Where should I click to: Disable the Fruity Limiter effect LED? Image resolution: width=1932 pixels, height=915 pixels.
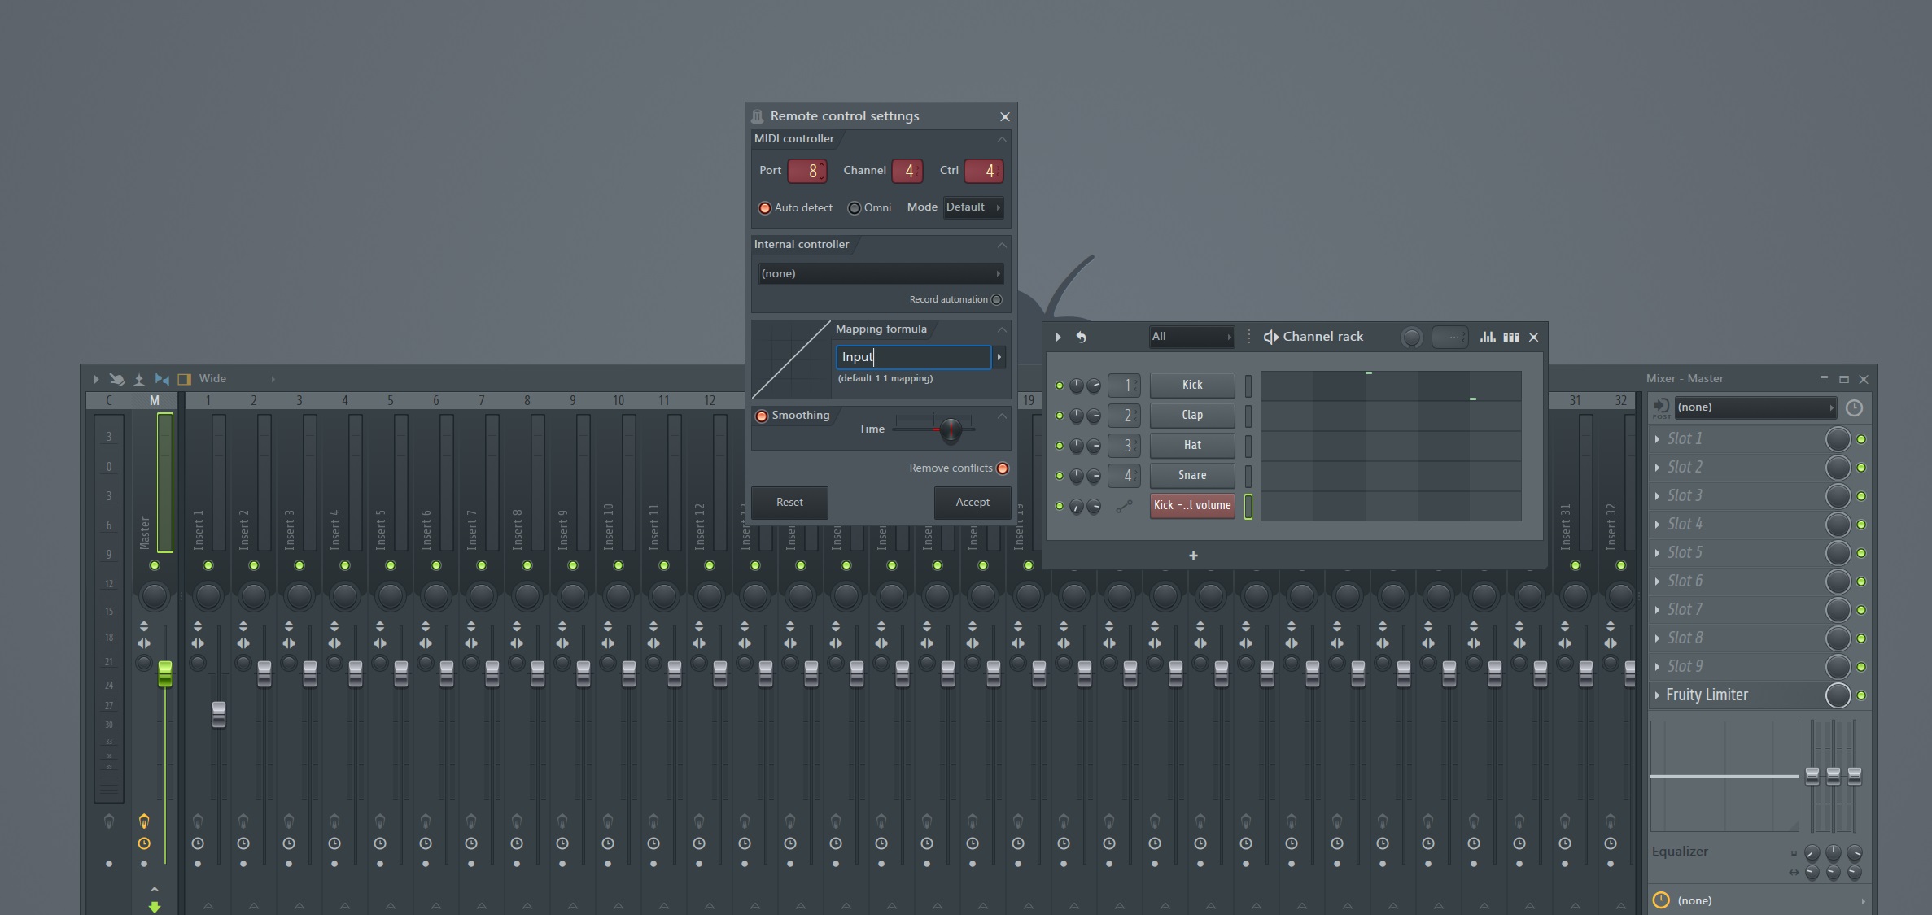(x=1860, y=695)
